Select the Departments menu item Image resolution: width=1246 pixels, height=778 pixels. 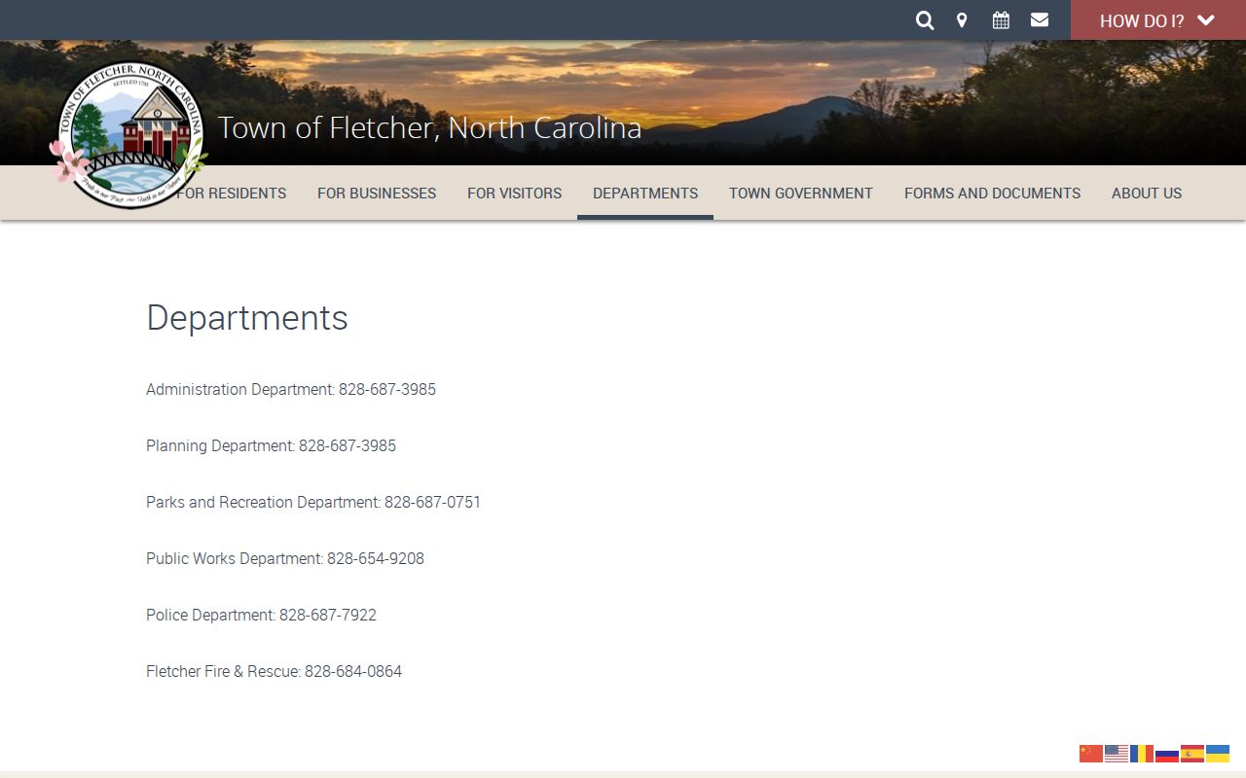[x=645, y=193]
